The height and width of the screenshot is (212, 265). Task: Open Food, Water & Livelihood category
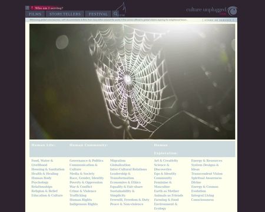tap(42, 163)
